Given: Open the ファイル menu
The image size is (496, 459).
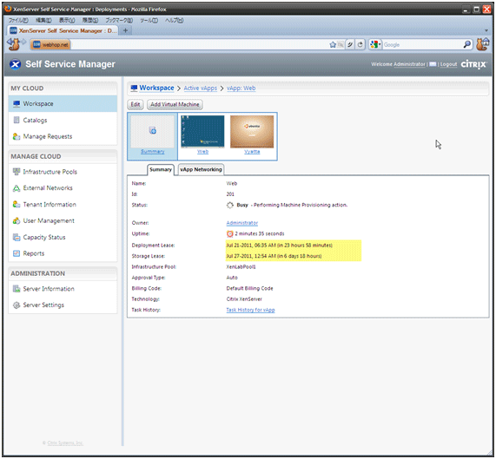Looking at the screenshot, I should pyautogui.click(x=18, y=20).
